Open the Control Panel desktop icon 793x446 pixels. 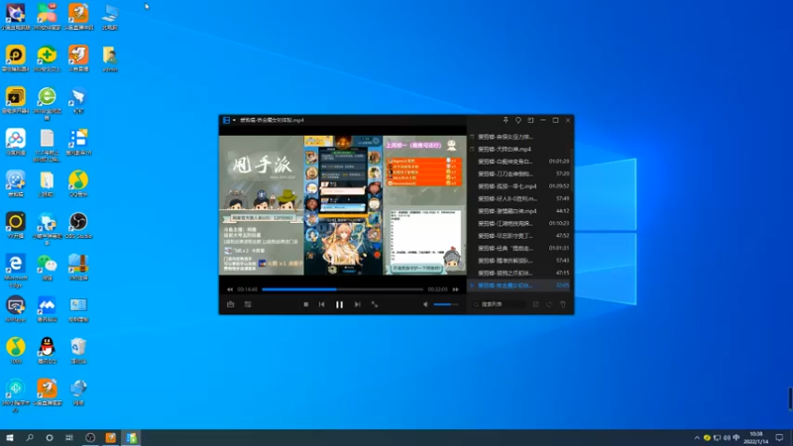(78, 309)
